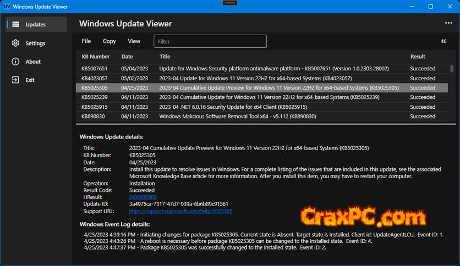Screen dimensions: 460x266
Task: Maximize the Windows Update Viewer window
Action: coord(431,7)
